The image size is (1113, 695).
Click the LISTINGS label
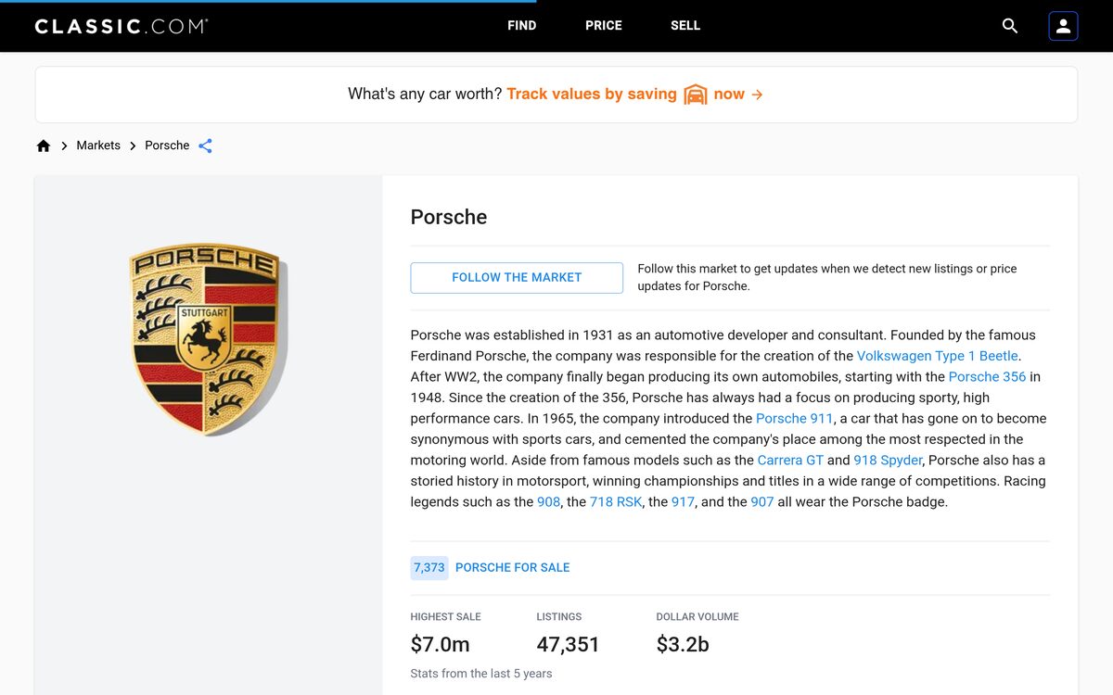pyautogui.click(x=559, y=617)
